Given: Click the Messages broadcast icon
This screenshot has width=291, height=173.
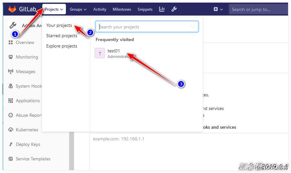Looking at the screenshot, I should pyautogui.click(x=11, y=71).
